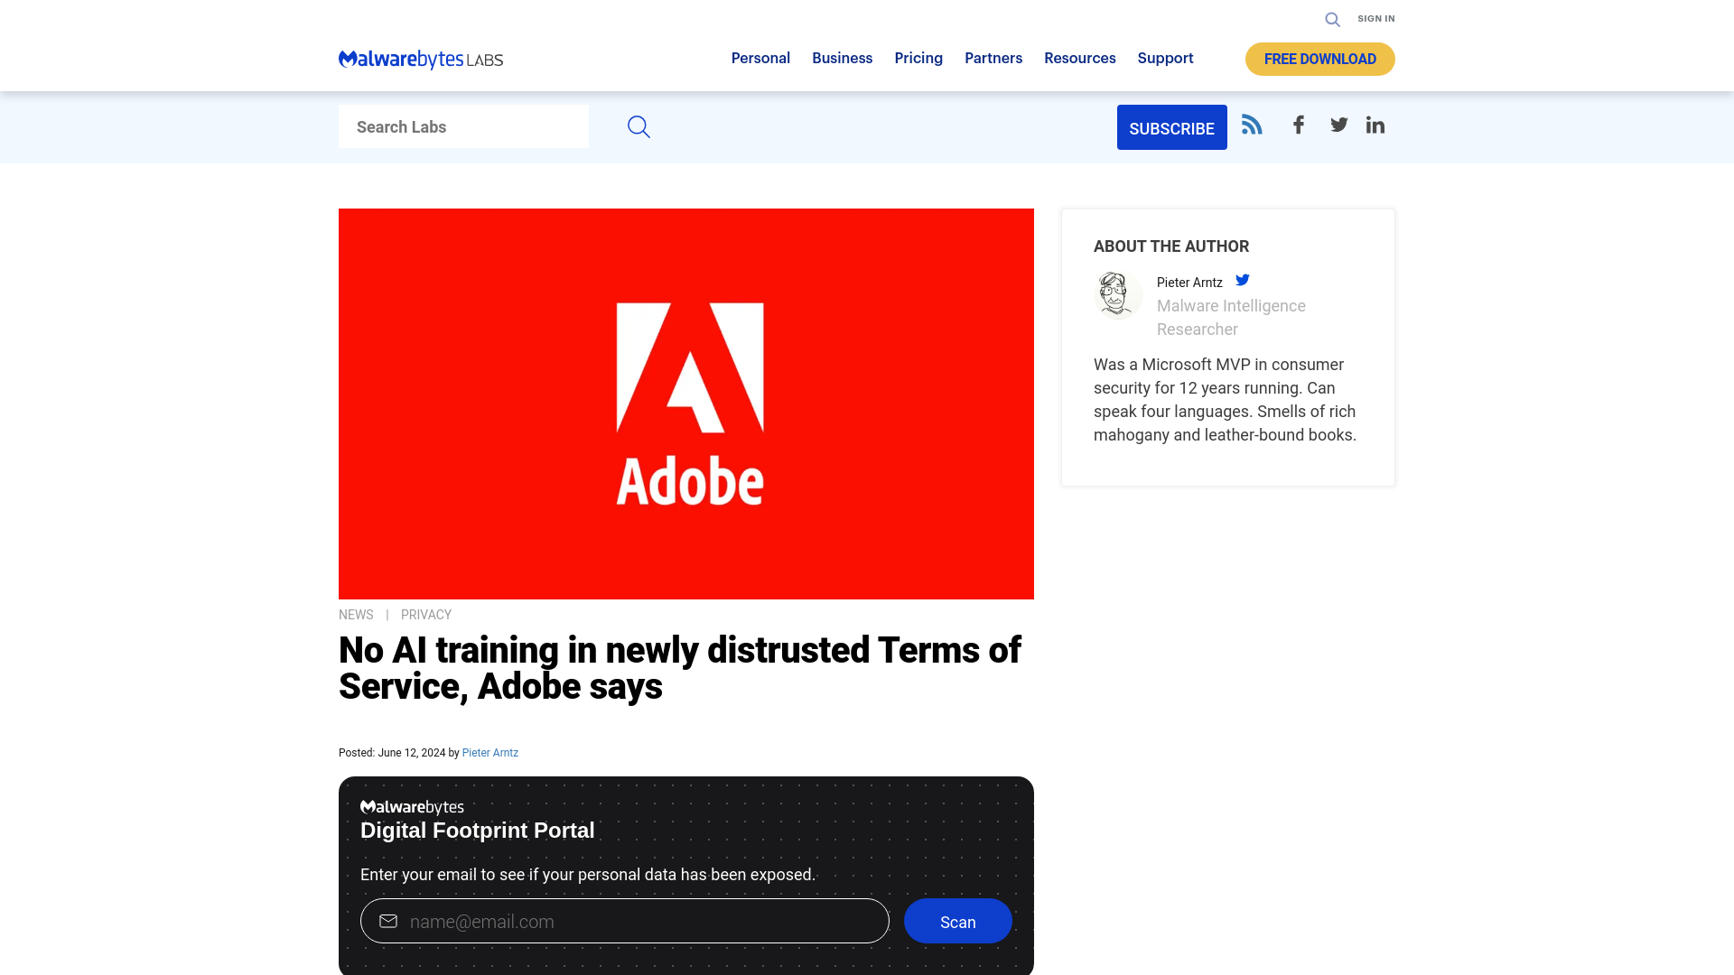Click the Pieter Arntz author link

(x=489, y=751)
